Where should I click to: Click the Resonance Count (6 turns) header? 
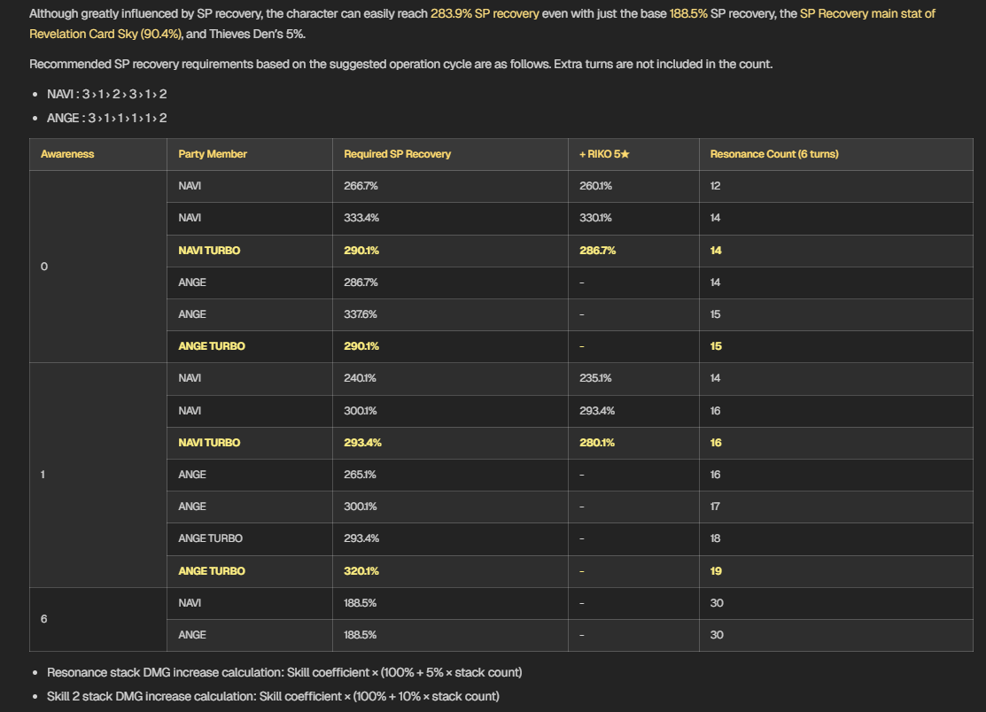[x=774, y=154]
